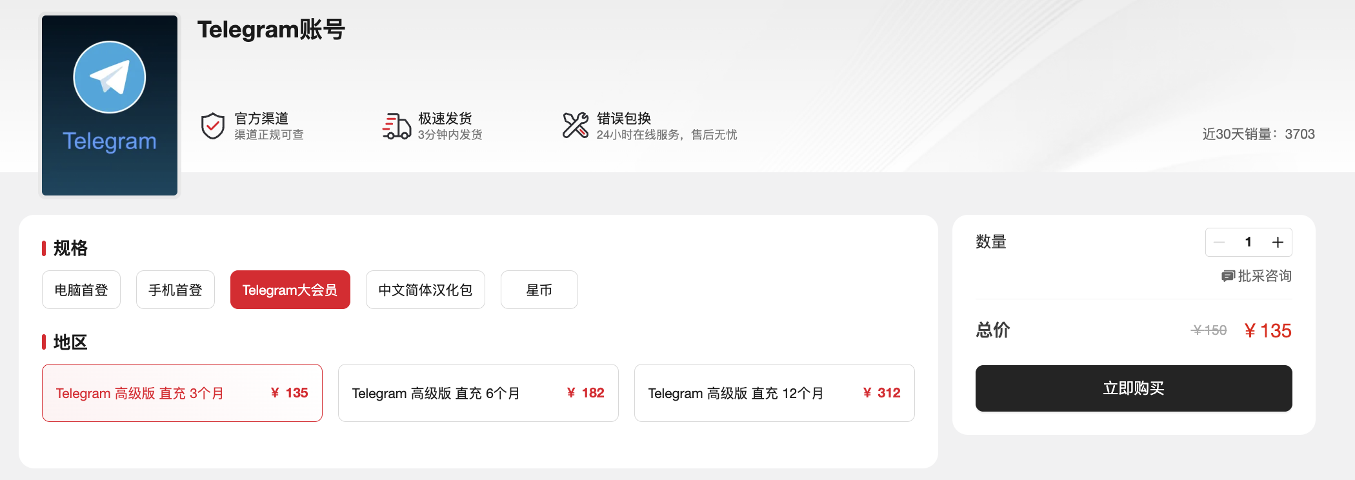Viewport: 1355px width, 480px height.
Task: Click the quantity number field
Action: pos(1249,243)
